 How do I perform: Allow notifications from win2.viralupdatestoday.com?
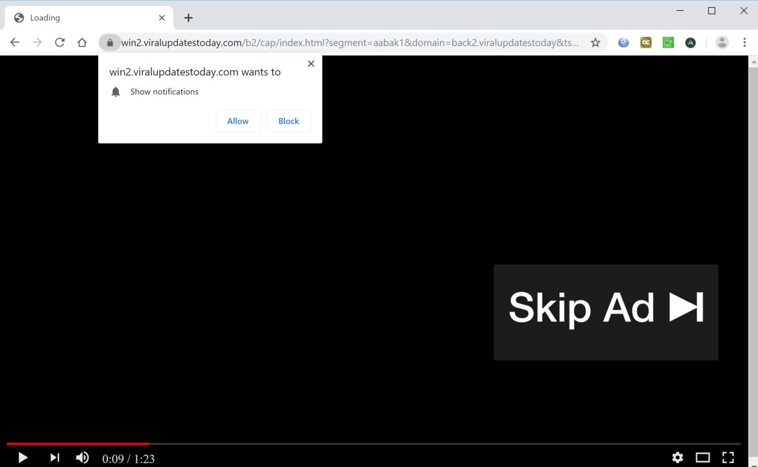[x=238, y=121]
